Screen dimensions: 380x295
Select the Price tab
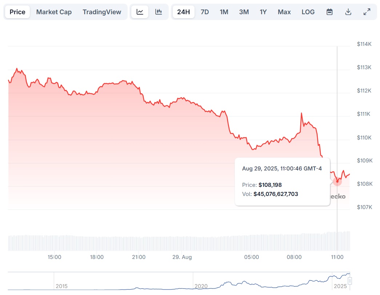[17, 12]
